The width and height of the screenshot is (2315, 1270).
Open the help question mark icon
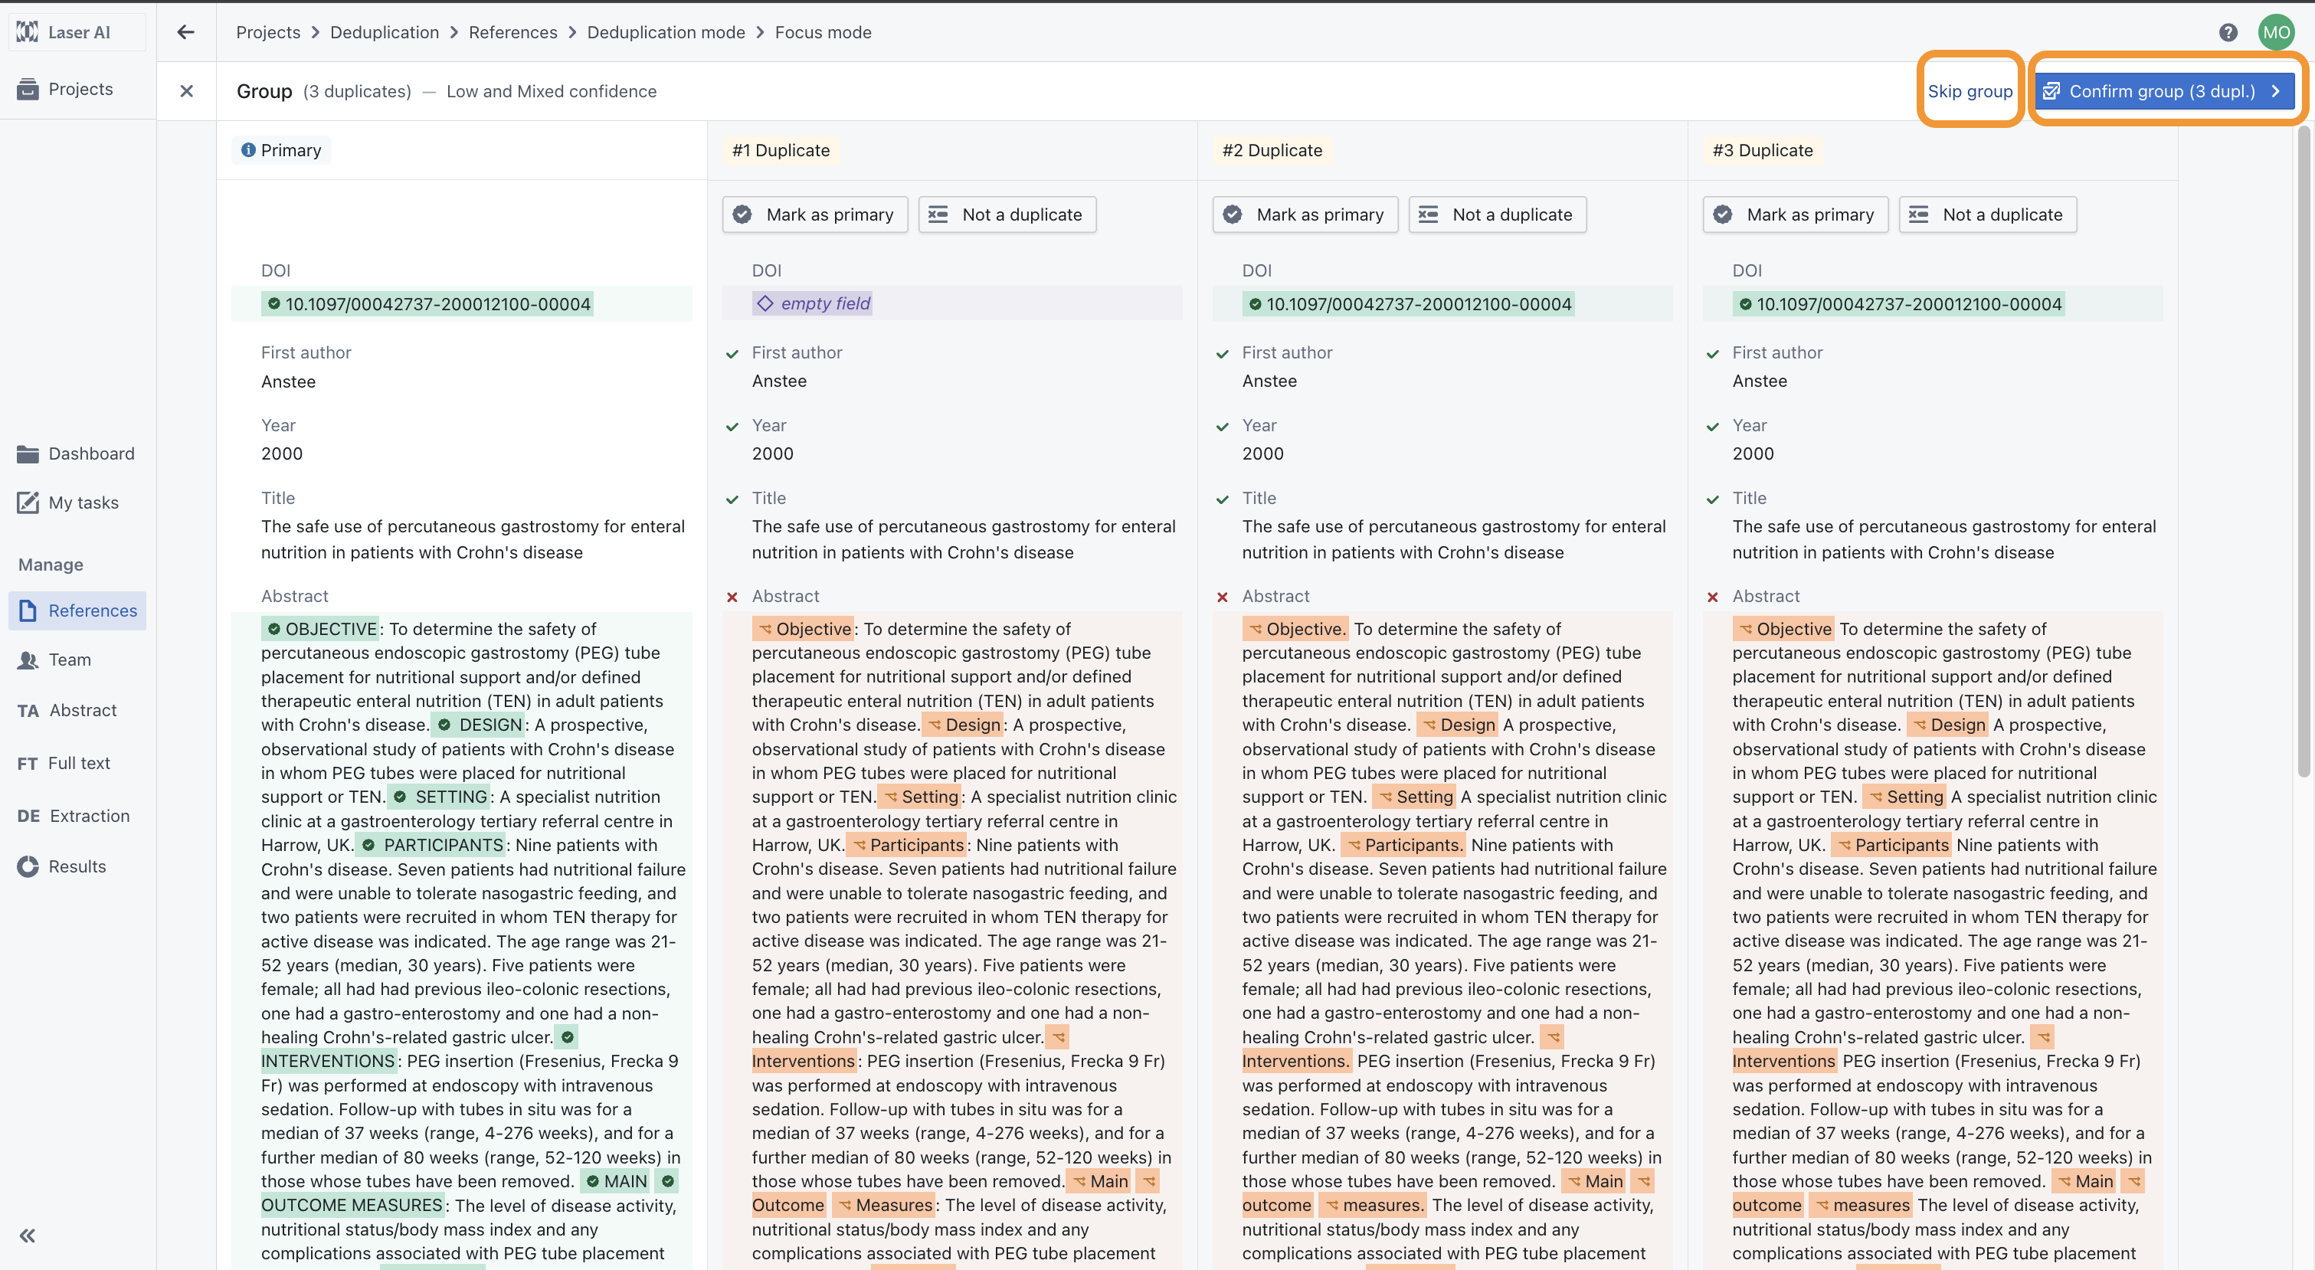2228,32
